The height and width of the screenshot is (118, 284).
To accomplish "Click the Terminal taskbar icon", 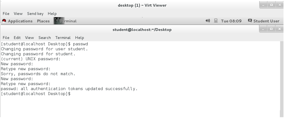I will point(59,21).
